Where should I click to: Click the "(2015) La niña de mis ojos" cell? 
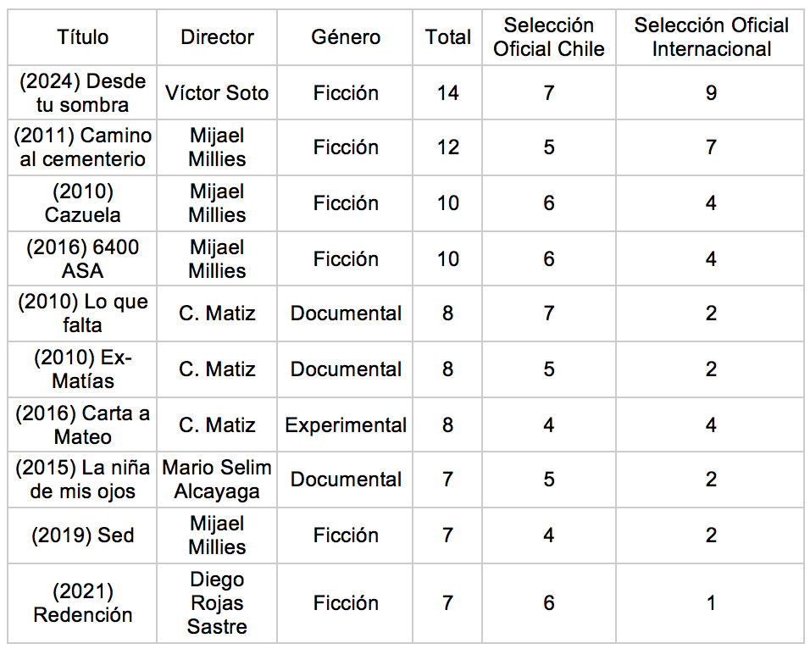click(83, 480)
